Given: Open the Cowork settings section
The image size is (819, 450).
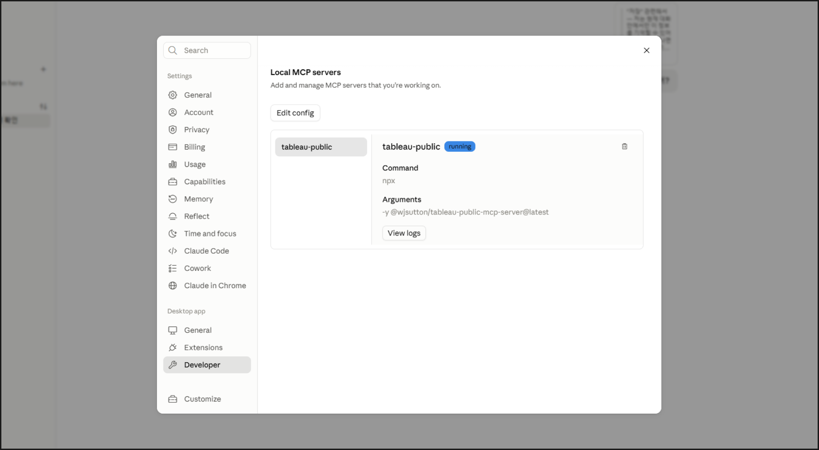Looking at the screenshot, I should click(207, 268).
